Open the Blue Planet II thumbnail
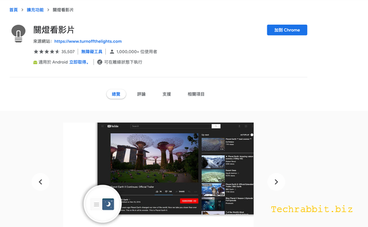The height and width of the screenshot is (227, 368). [x=213, y=203]
